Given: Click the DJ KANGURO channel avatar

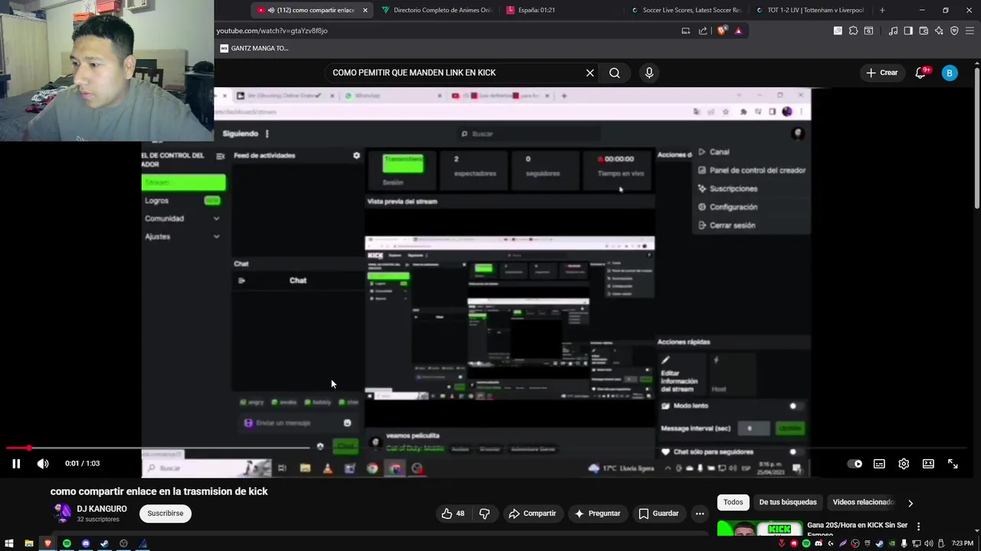Looking at the screenshot, I should [61, 513].
